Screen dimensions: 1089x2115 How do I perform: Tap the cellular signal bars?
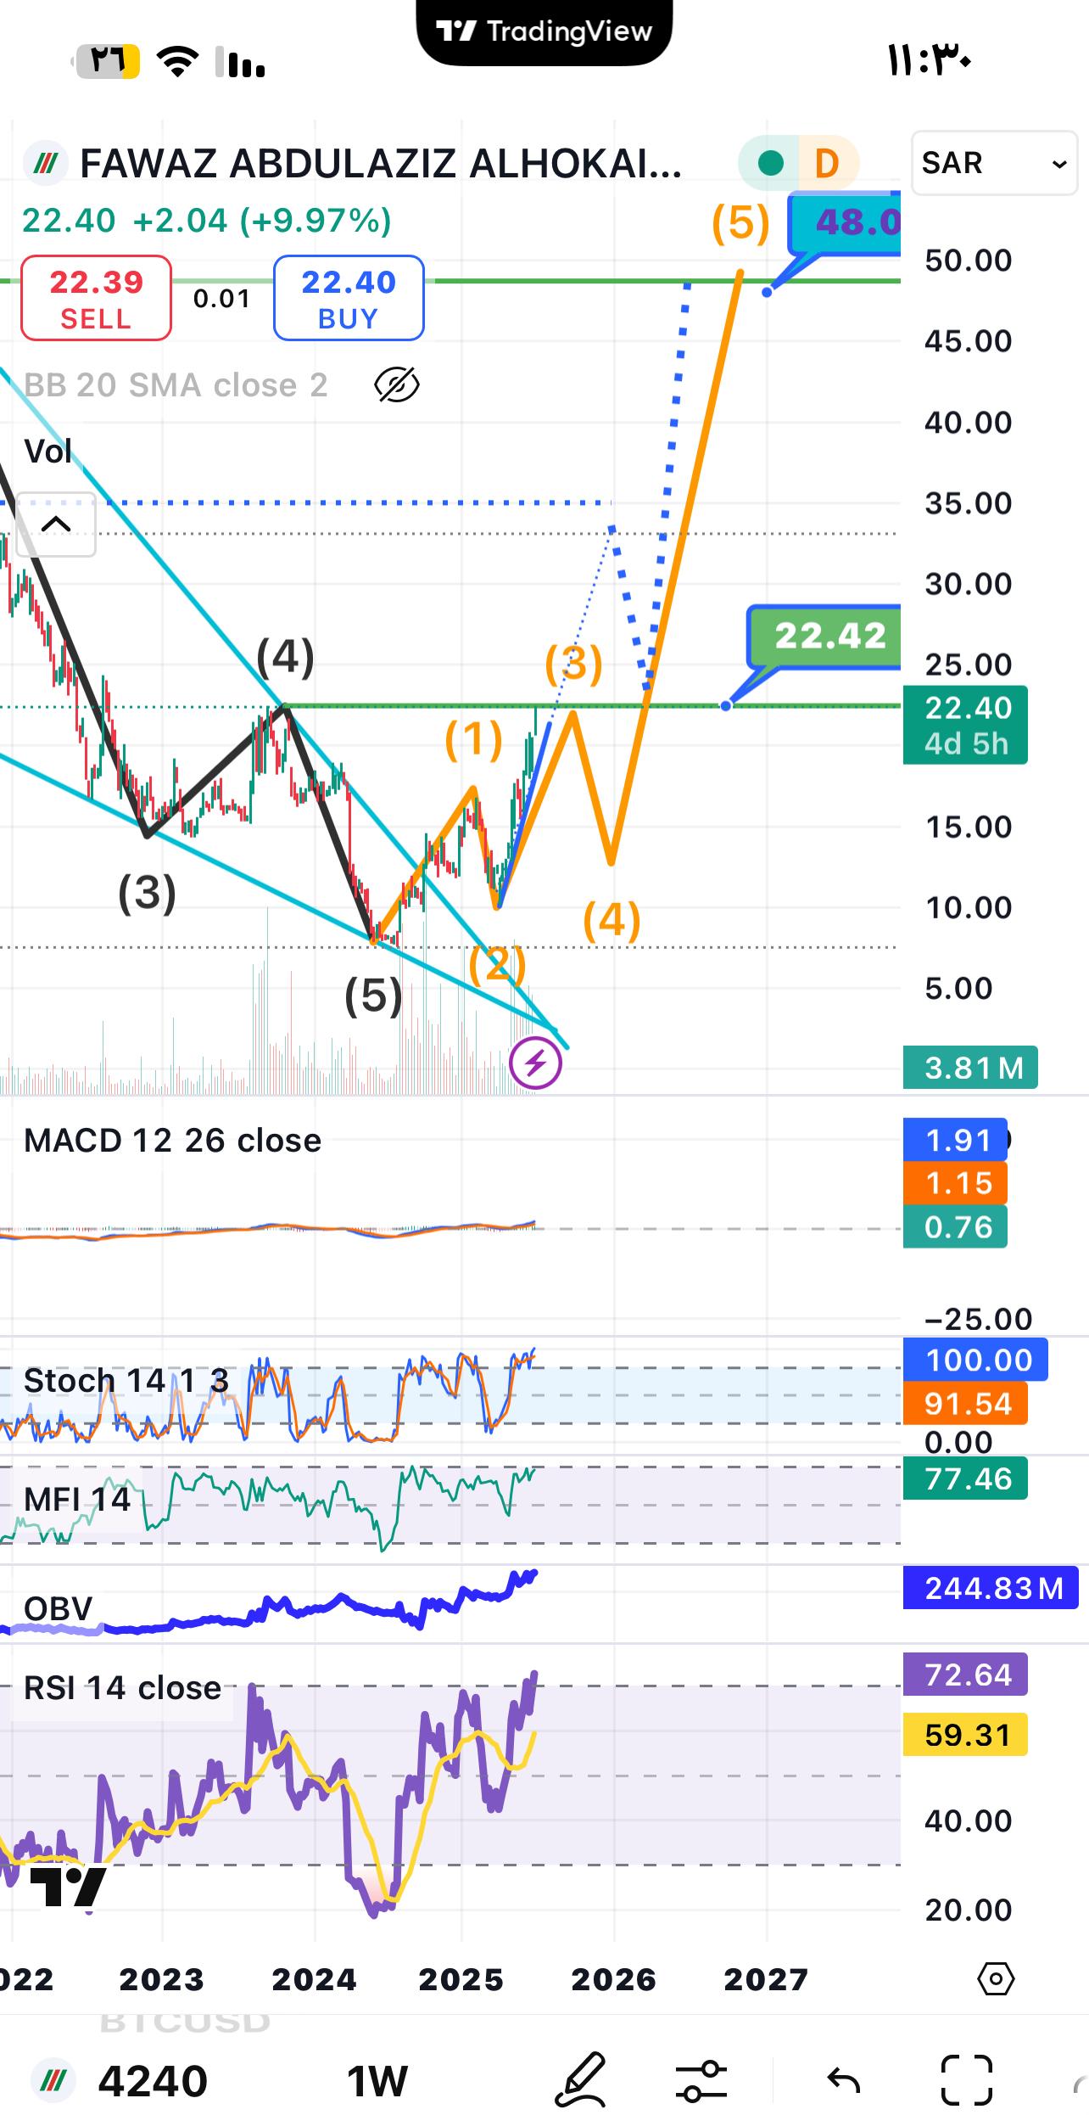240,62
